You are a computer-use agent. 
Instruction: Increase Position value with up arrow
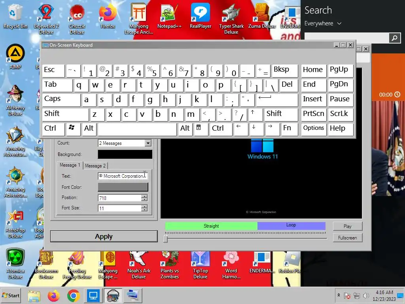pos(144,196)
